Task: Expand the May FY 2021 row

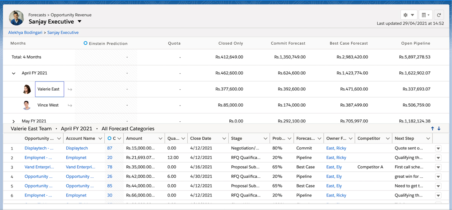Action: click(x=14, y=121)
